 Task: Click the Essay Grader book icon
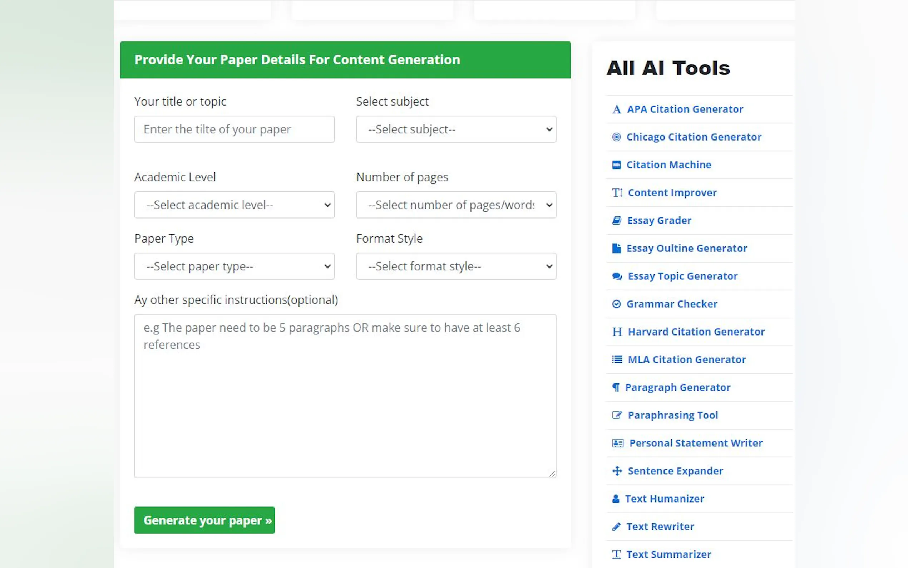coord(616,221)
